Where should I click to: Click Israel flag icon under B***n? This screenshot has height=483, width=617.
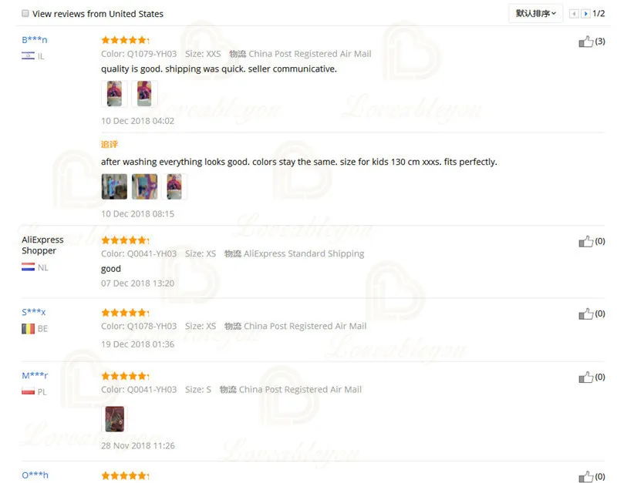click(28, 55)
